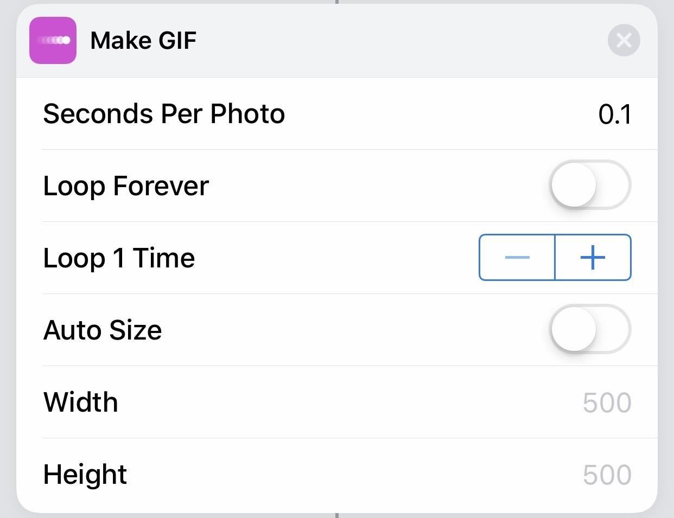
Task: Set the Height field value
Action: 606,474
